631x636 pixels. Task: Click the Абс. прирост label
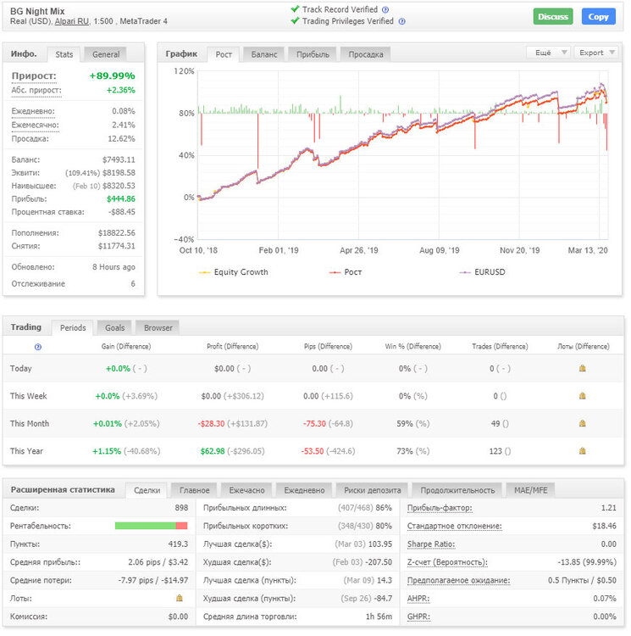click(x=36, y=90)
